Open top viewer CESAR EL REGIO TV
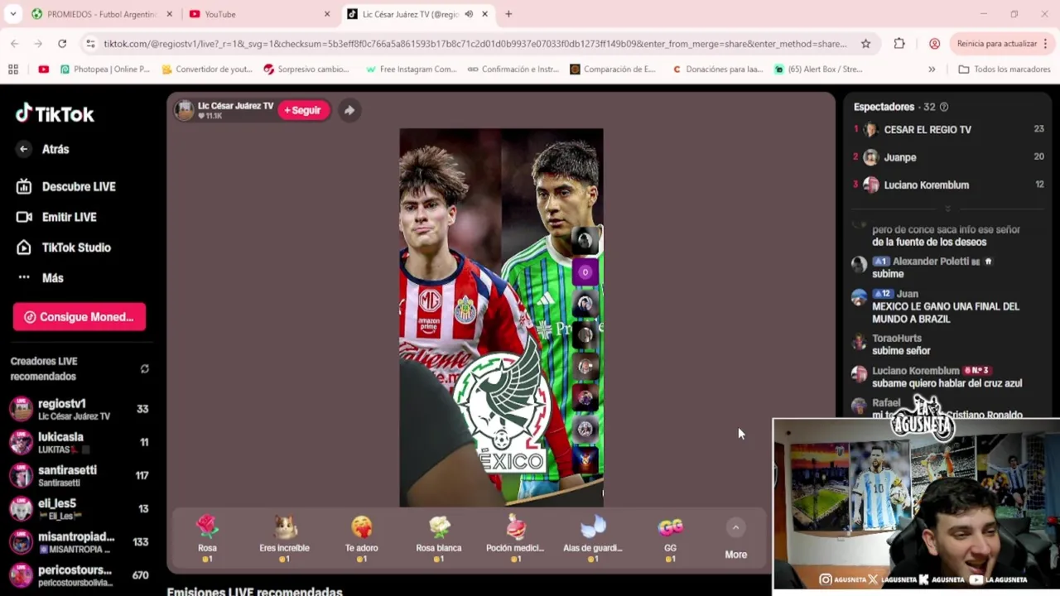1060x596 pixels. pos(948,130)
